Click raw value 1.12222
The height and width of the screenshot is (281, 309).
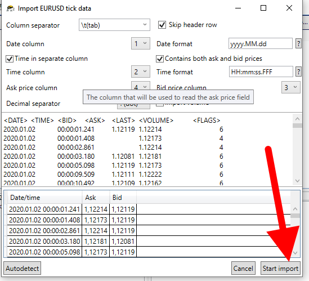150,175
